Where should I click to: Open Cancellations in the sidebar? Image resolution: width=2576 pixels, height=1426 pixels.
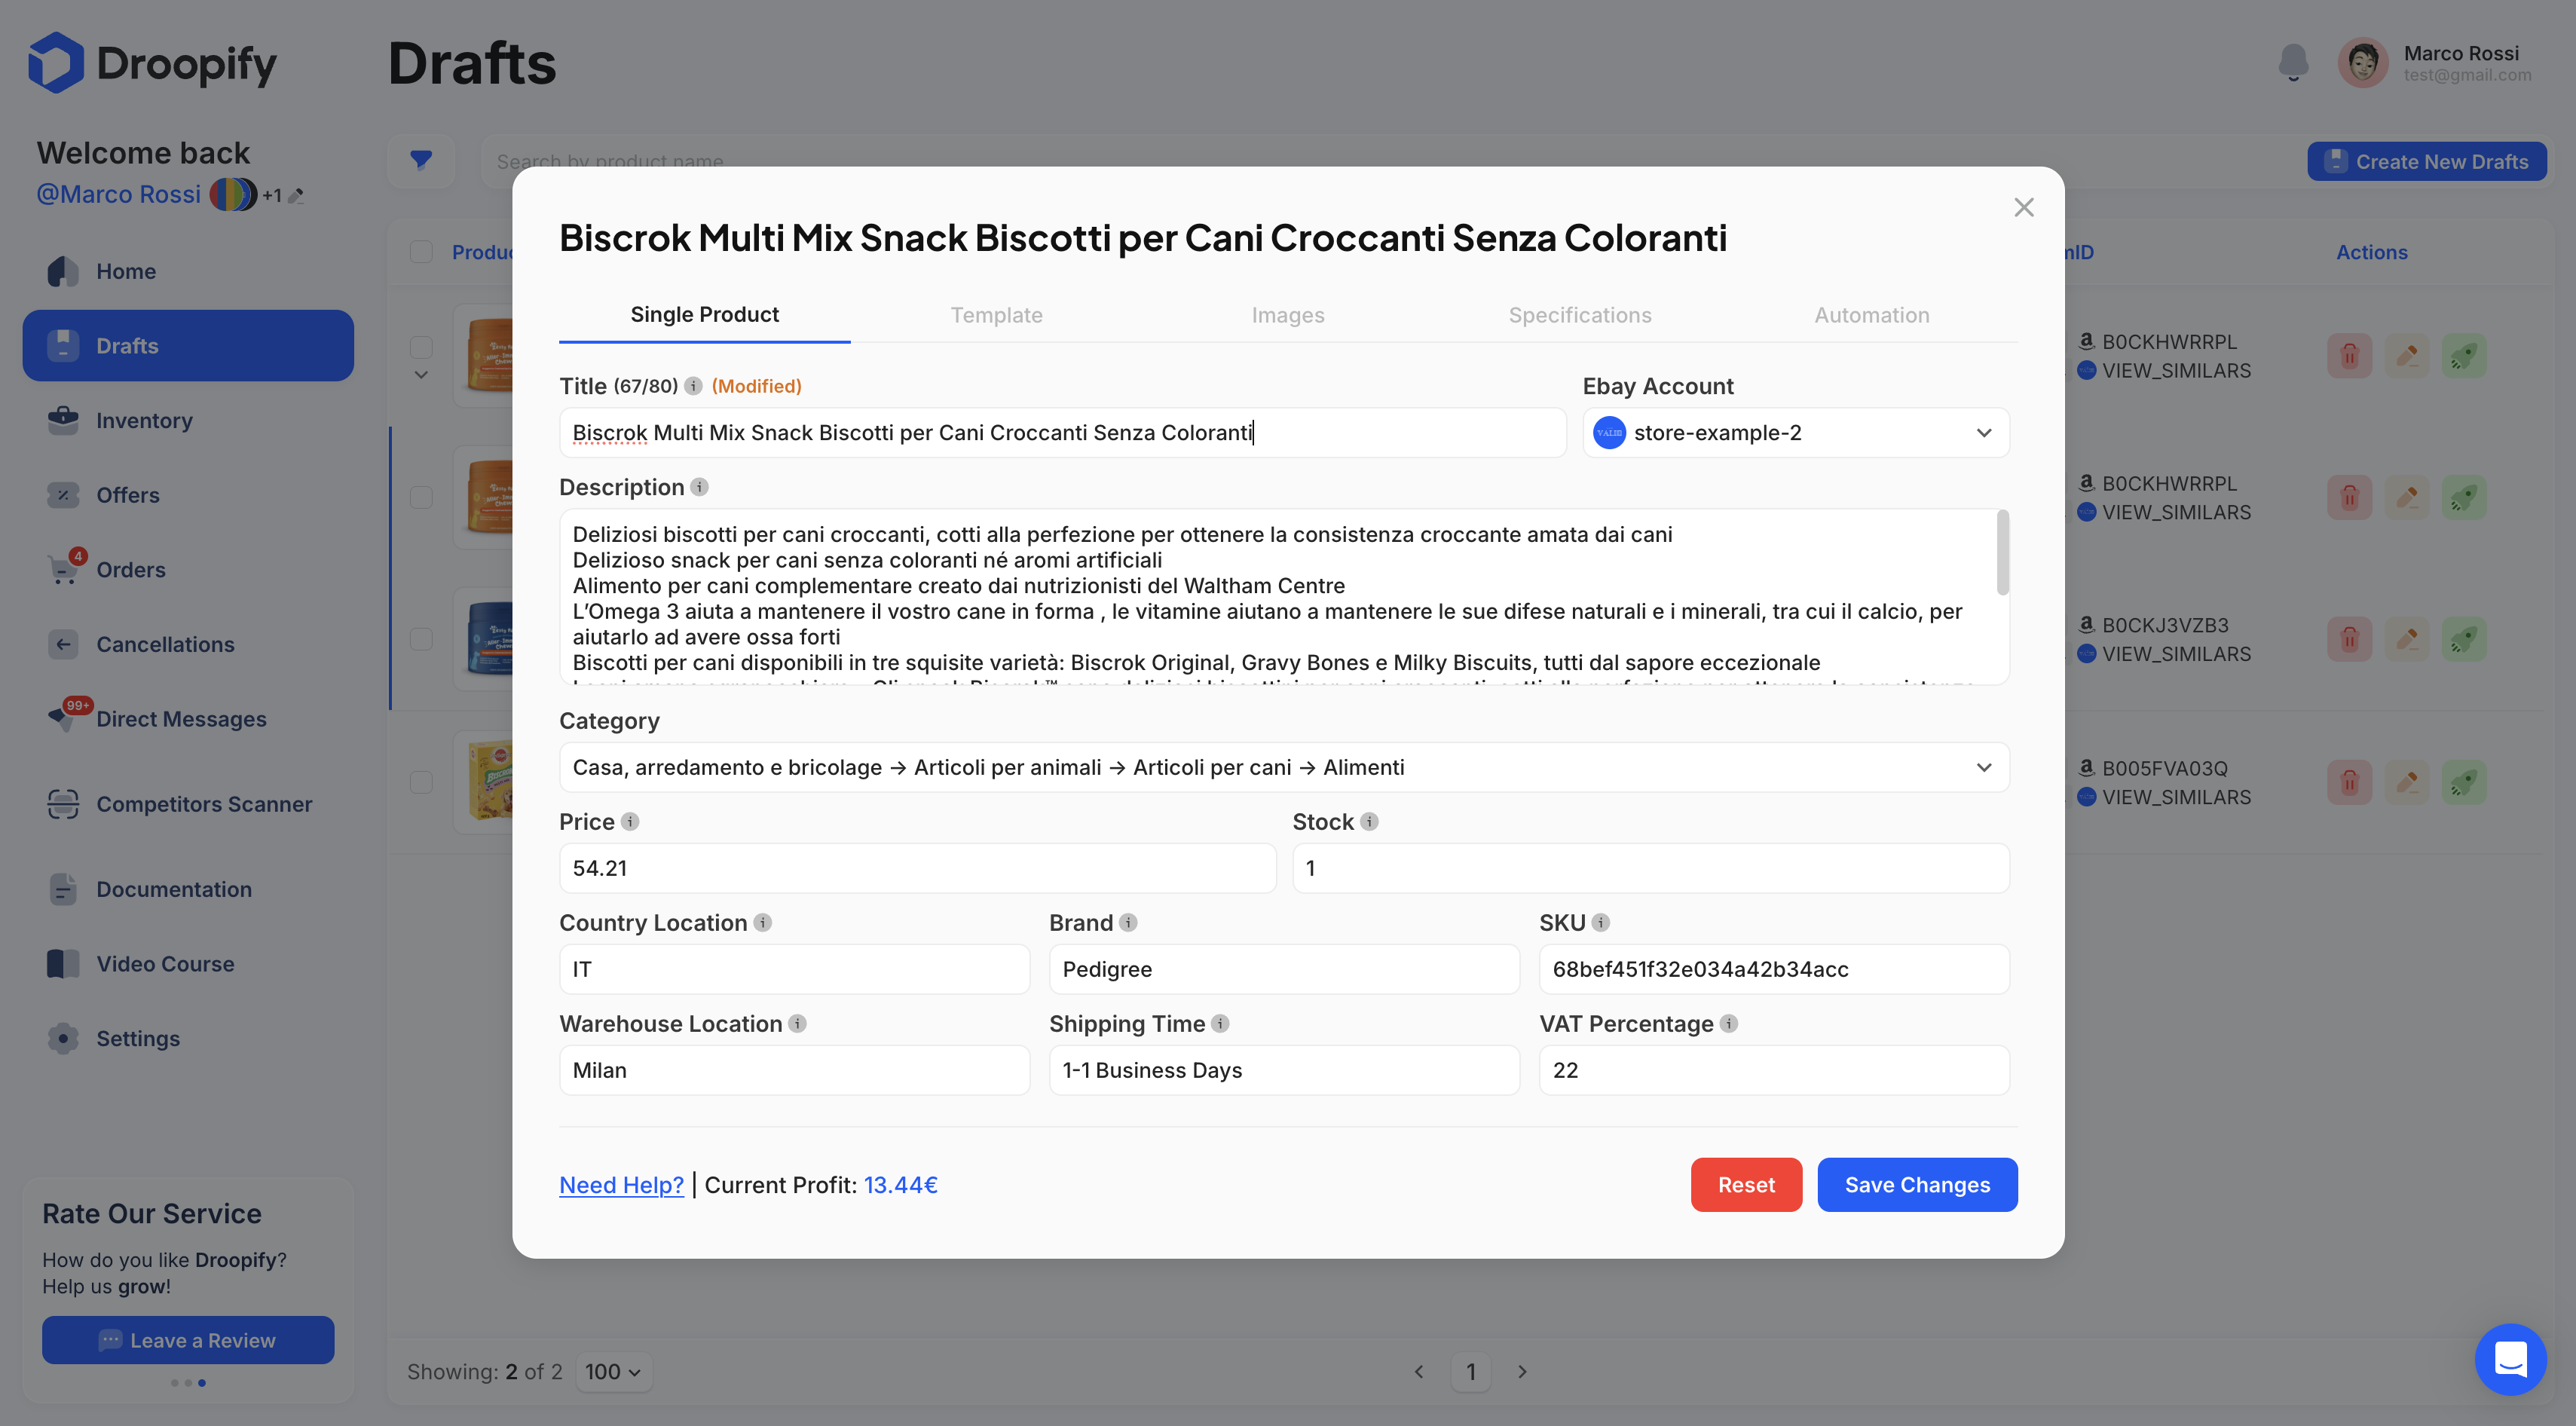(x=188, y=644)
